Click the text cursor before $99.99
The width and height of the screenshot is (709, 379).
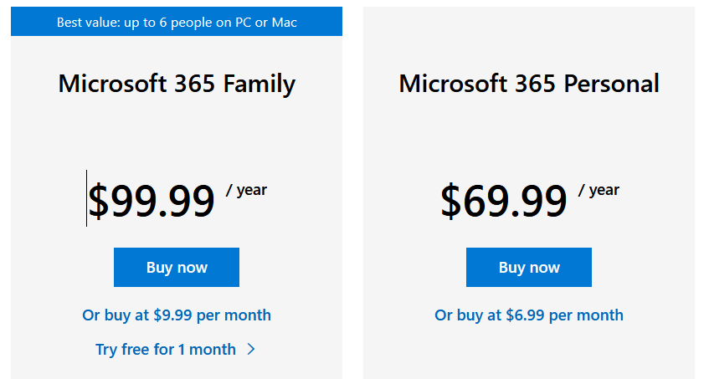(86, 198)
